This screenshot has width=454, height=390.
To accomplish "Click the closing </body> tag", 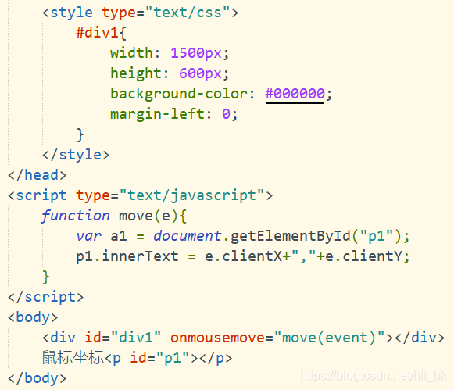I will click(x=38, y=378).
